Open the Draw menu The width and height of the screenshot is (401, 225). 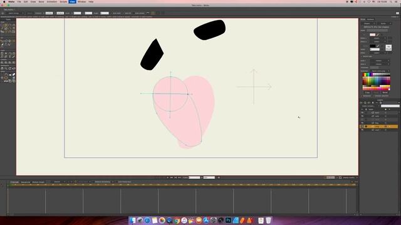(x=33, y=1)
